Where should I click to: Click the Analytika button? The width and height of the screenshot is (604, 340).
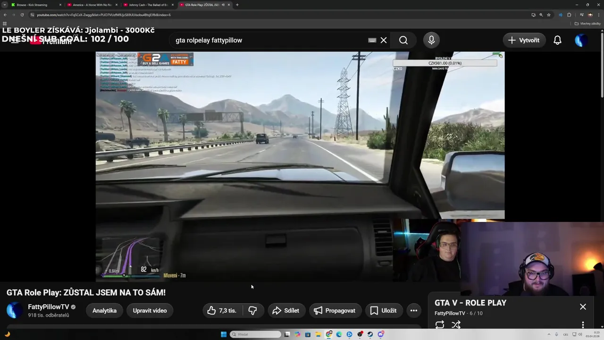(104, 310)
